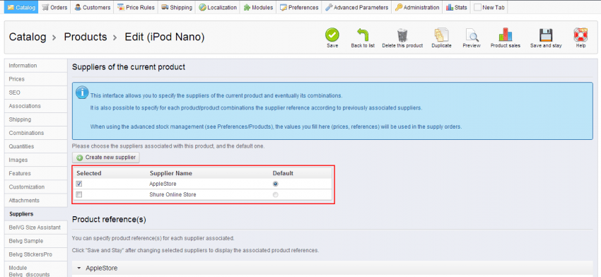This screenshot has width=601, height=277.
Task: Uncheck the AppleStore selected checkbox
Action: [79, 184]
